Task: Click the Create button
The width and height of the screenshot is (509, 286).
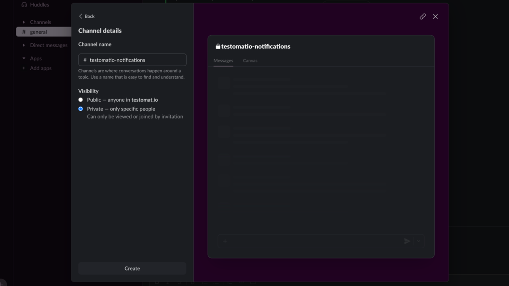Action: (132, 268)
